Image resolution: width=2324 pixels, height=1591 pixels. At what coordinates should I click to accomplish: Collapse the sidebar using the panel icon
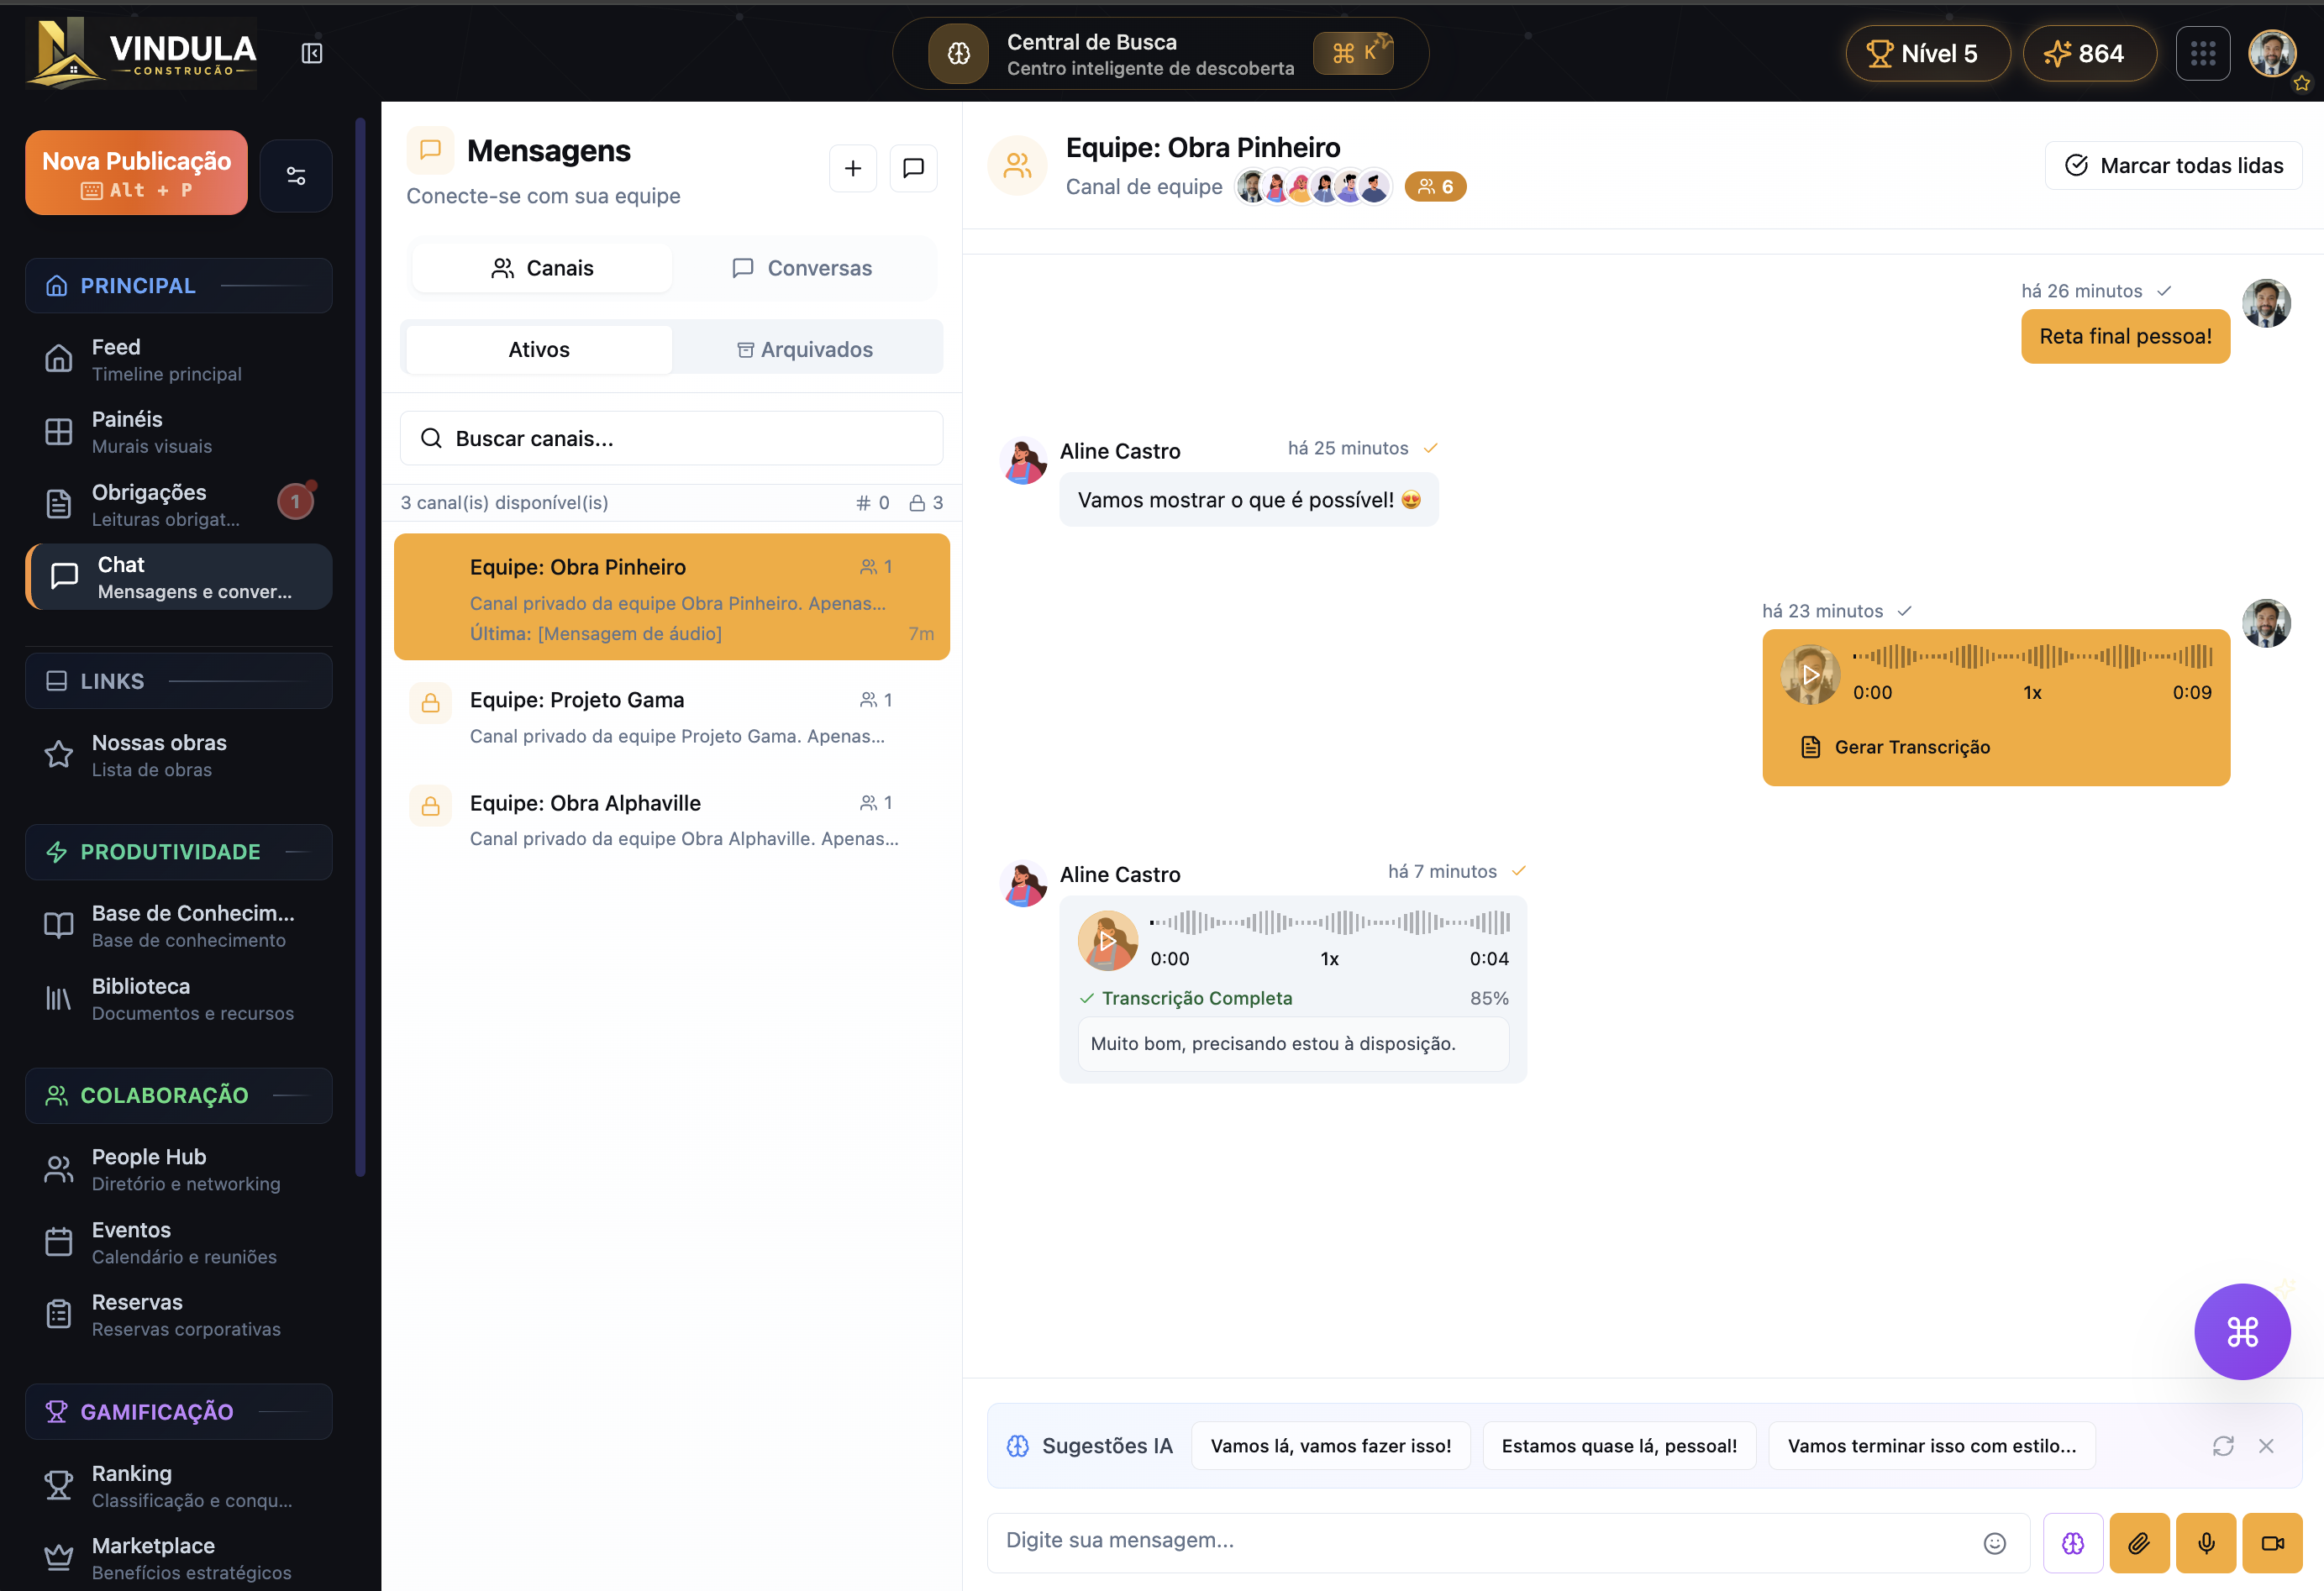click(311, 53)
